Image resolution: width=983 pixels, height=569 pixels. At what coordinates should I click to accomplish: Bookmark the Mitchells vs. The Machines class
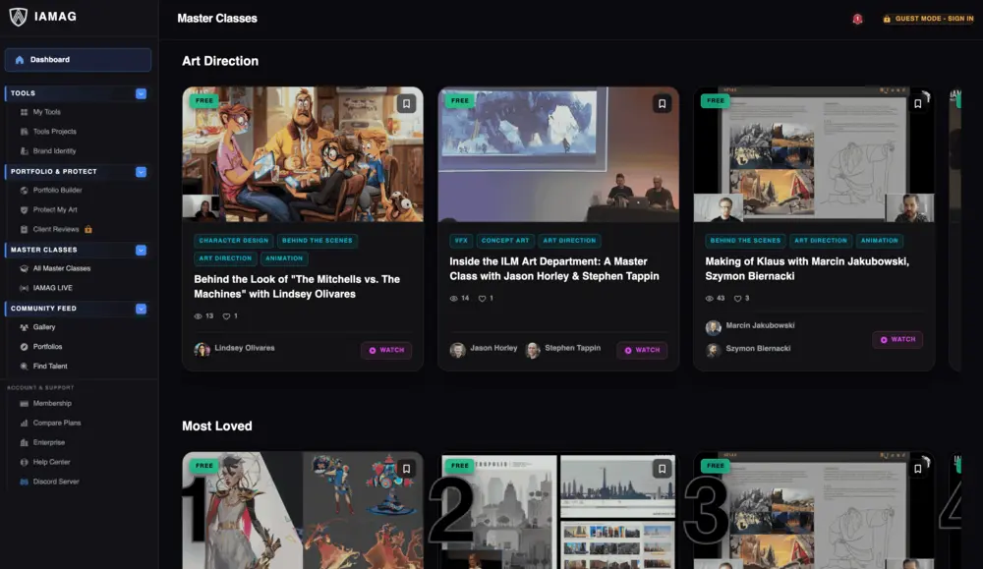click(x=406, y=103)
